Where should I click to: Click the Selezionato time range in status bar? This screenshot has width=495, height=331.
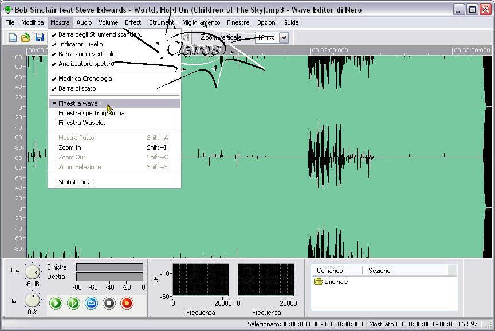pyautogui.click(x=305, y=324)
